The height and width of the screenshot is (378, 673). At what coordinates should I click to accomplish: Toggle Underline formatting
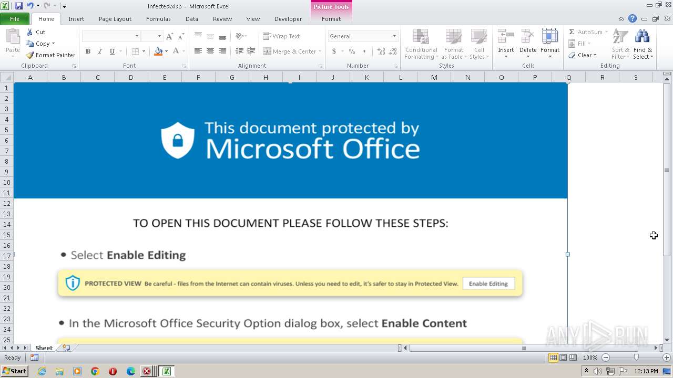(x=112, y=51)
